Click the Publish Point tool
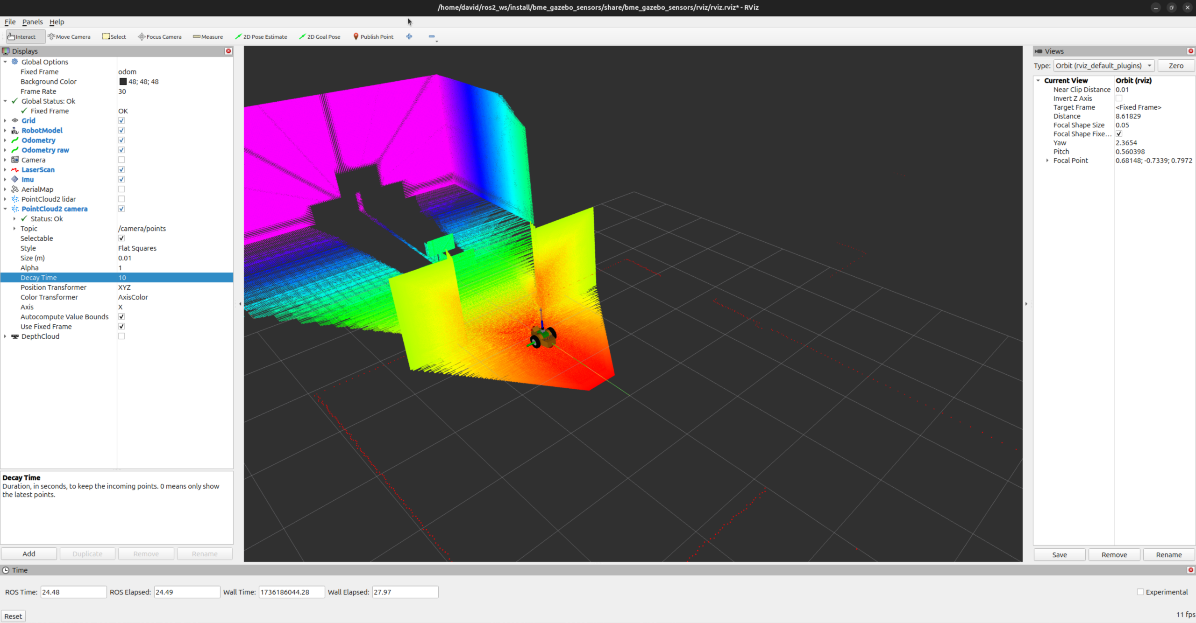This screenshot has width=1196, height=623. 373,36
